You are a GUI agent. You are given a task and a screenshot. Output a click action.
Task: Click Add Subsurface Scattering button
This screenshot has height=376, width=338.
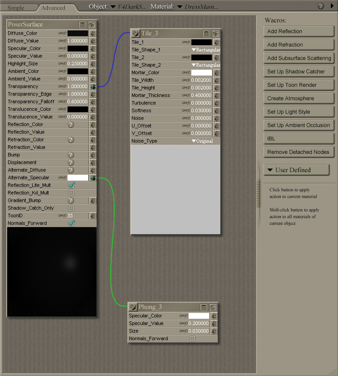[299, 58]
